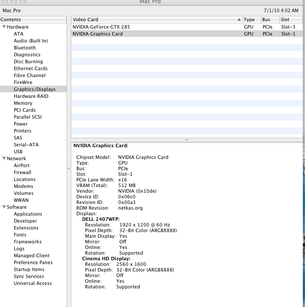Image resolution: width=305 pixels, height=307 pixels.
Task: Click the Mac Pro label below title bar
Action: point(12,10)
